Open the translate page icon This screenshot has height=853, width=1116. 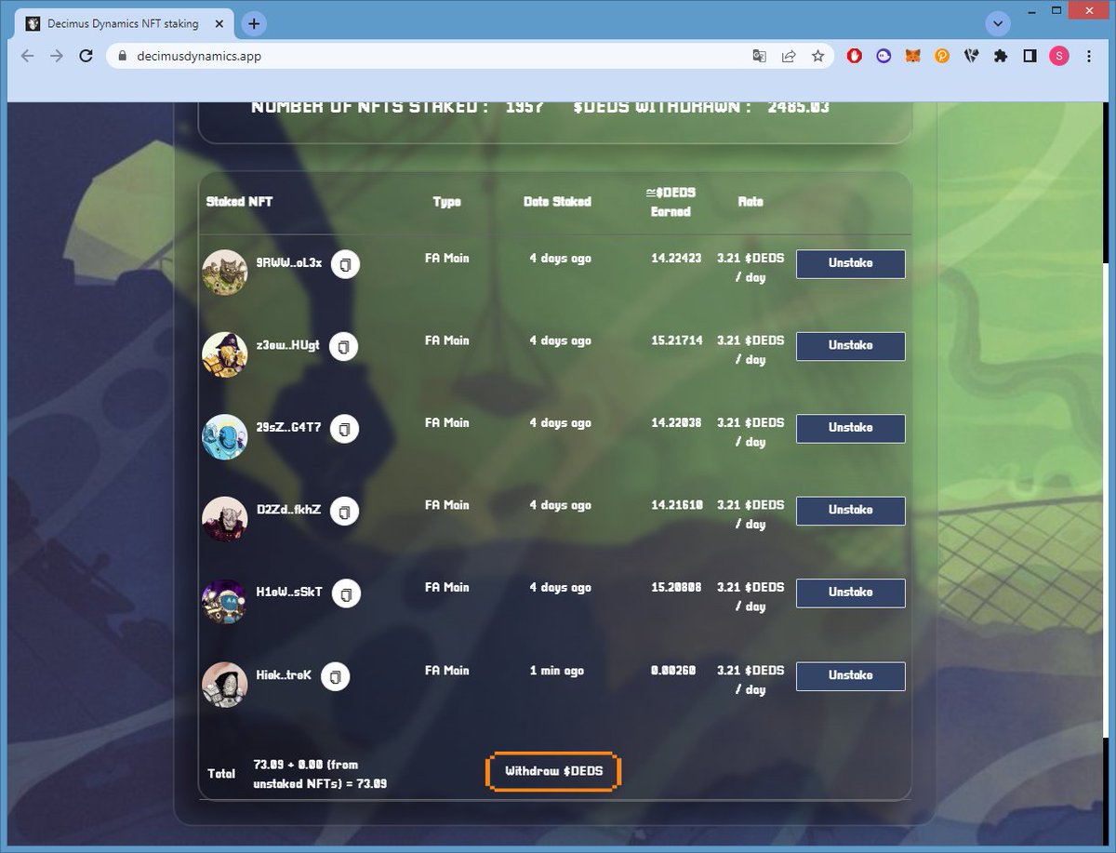(x=760, y=56)
